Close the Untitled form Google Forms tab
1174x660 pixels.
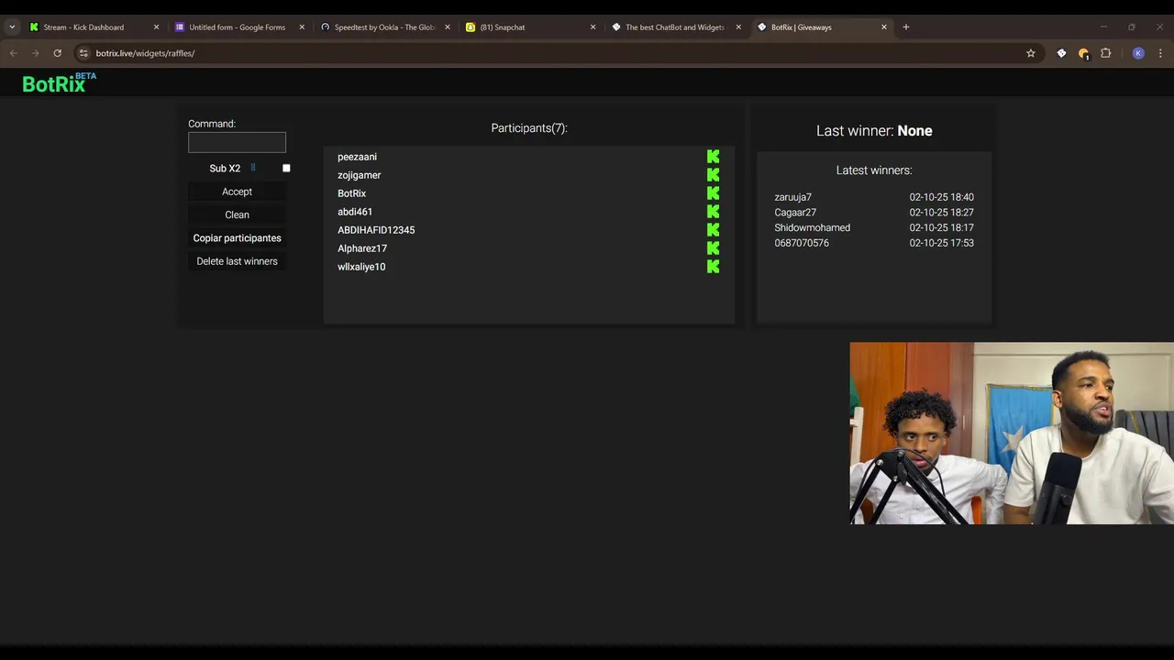[x=302, y=27]
